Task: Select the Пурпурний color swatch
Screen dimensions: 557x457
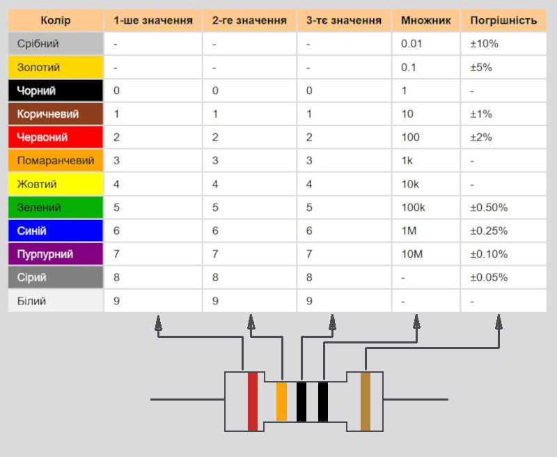Action: click(56, 254)
